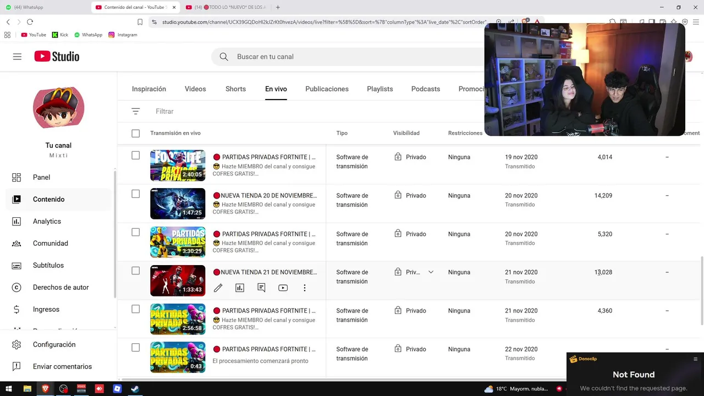
Task: Click the browser reload button
Action: (30, 22)
